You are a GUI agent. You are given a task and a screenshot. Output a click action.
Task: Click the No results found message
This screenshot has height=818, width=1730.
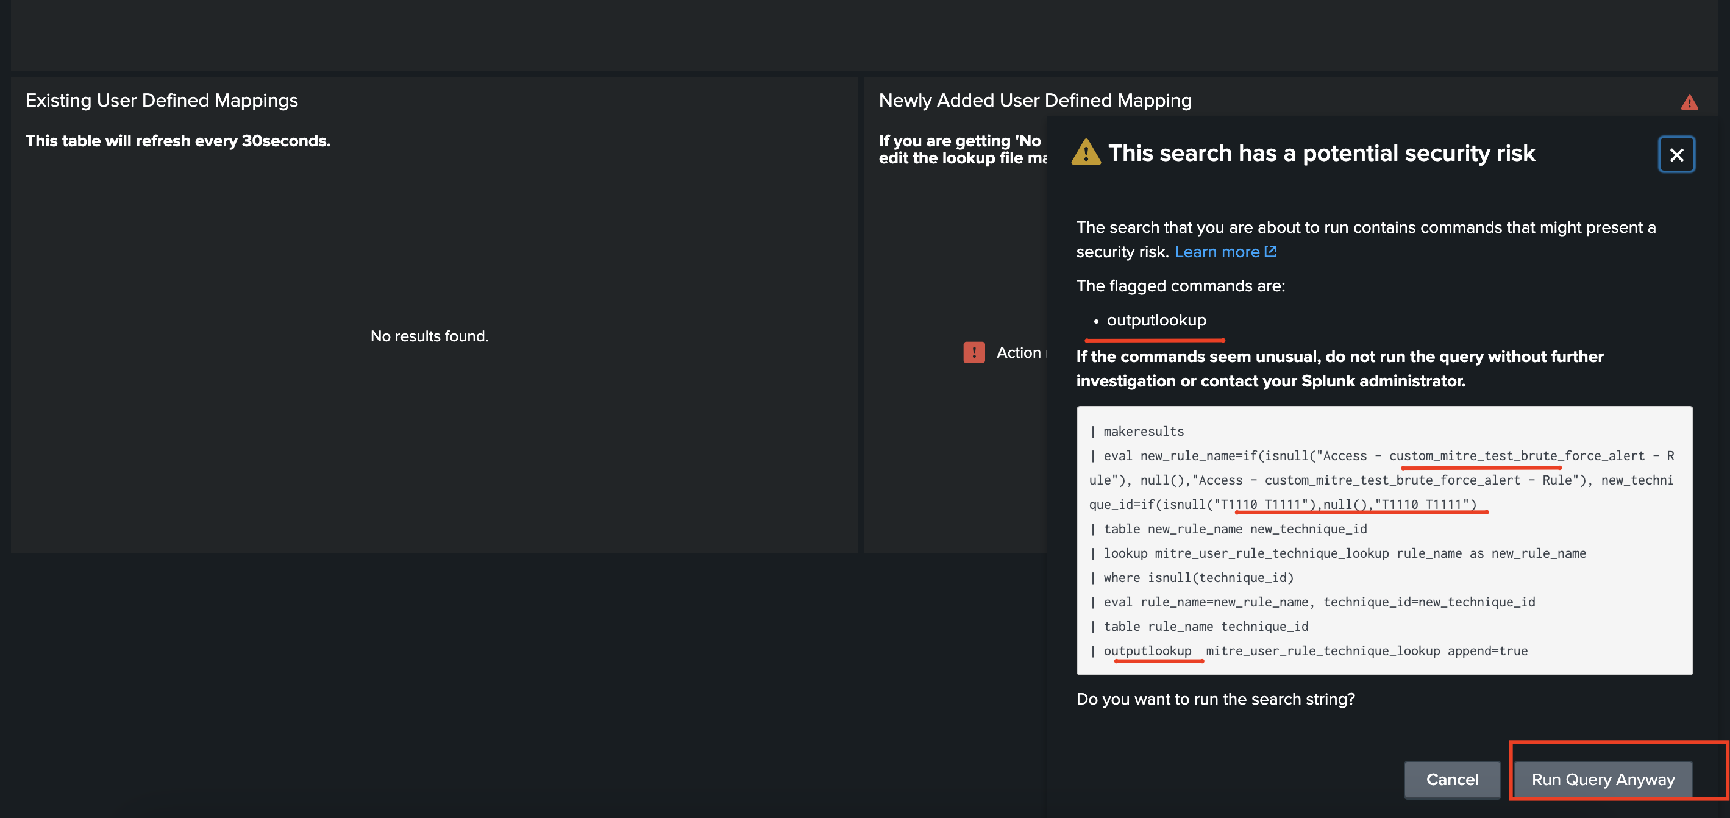click(429, 336)
